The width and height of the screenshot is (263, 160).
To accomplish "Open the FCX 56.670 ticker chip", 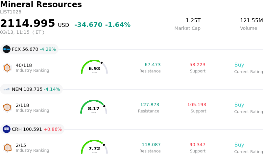I will click(30, 49).
